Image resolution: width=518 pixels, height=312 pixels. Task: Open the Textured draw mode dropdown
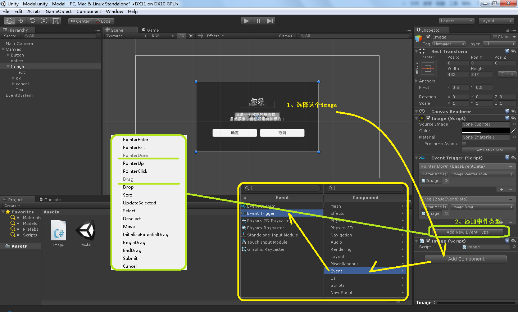(x=126, y=36)
